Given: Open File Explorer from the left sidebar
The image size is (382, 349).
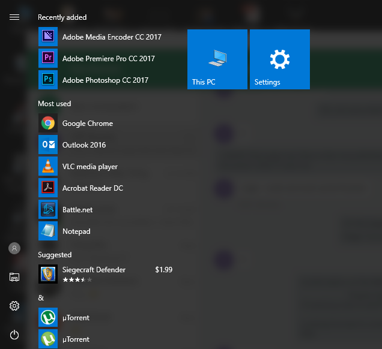Looking at the screenshot, I should coord(14,277).
